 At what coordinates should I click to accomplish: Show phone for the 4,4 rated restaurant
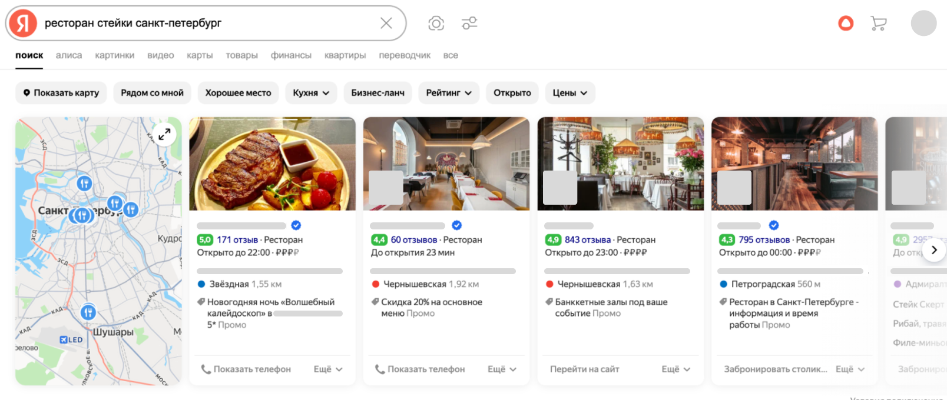coord(420,369)
